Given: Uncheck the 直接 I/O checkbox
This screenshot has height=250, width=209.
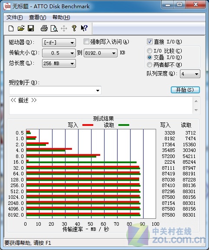Looking at the screenshot, I should coord(150,42).
